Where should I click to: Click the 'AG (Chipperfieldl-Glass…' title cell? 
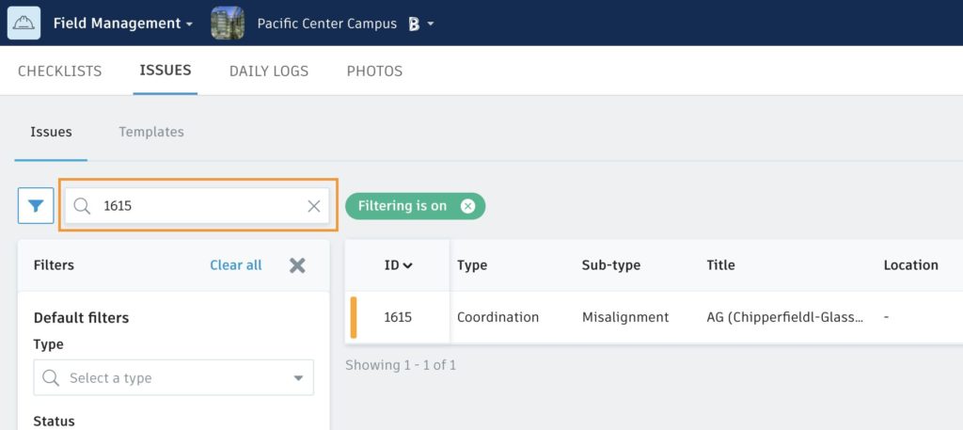tap(785, 318)
